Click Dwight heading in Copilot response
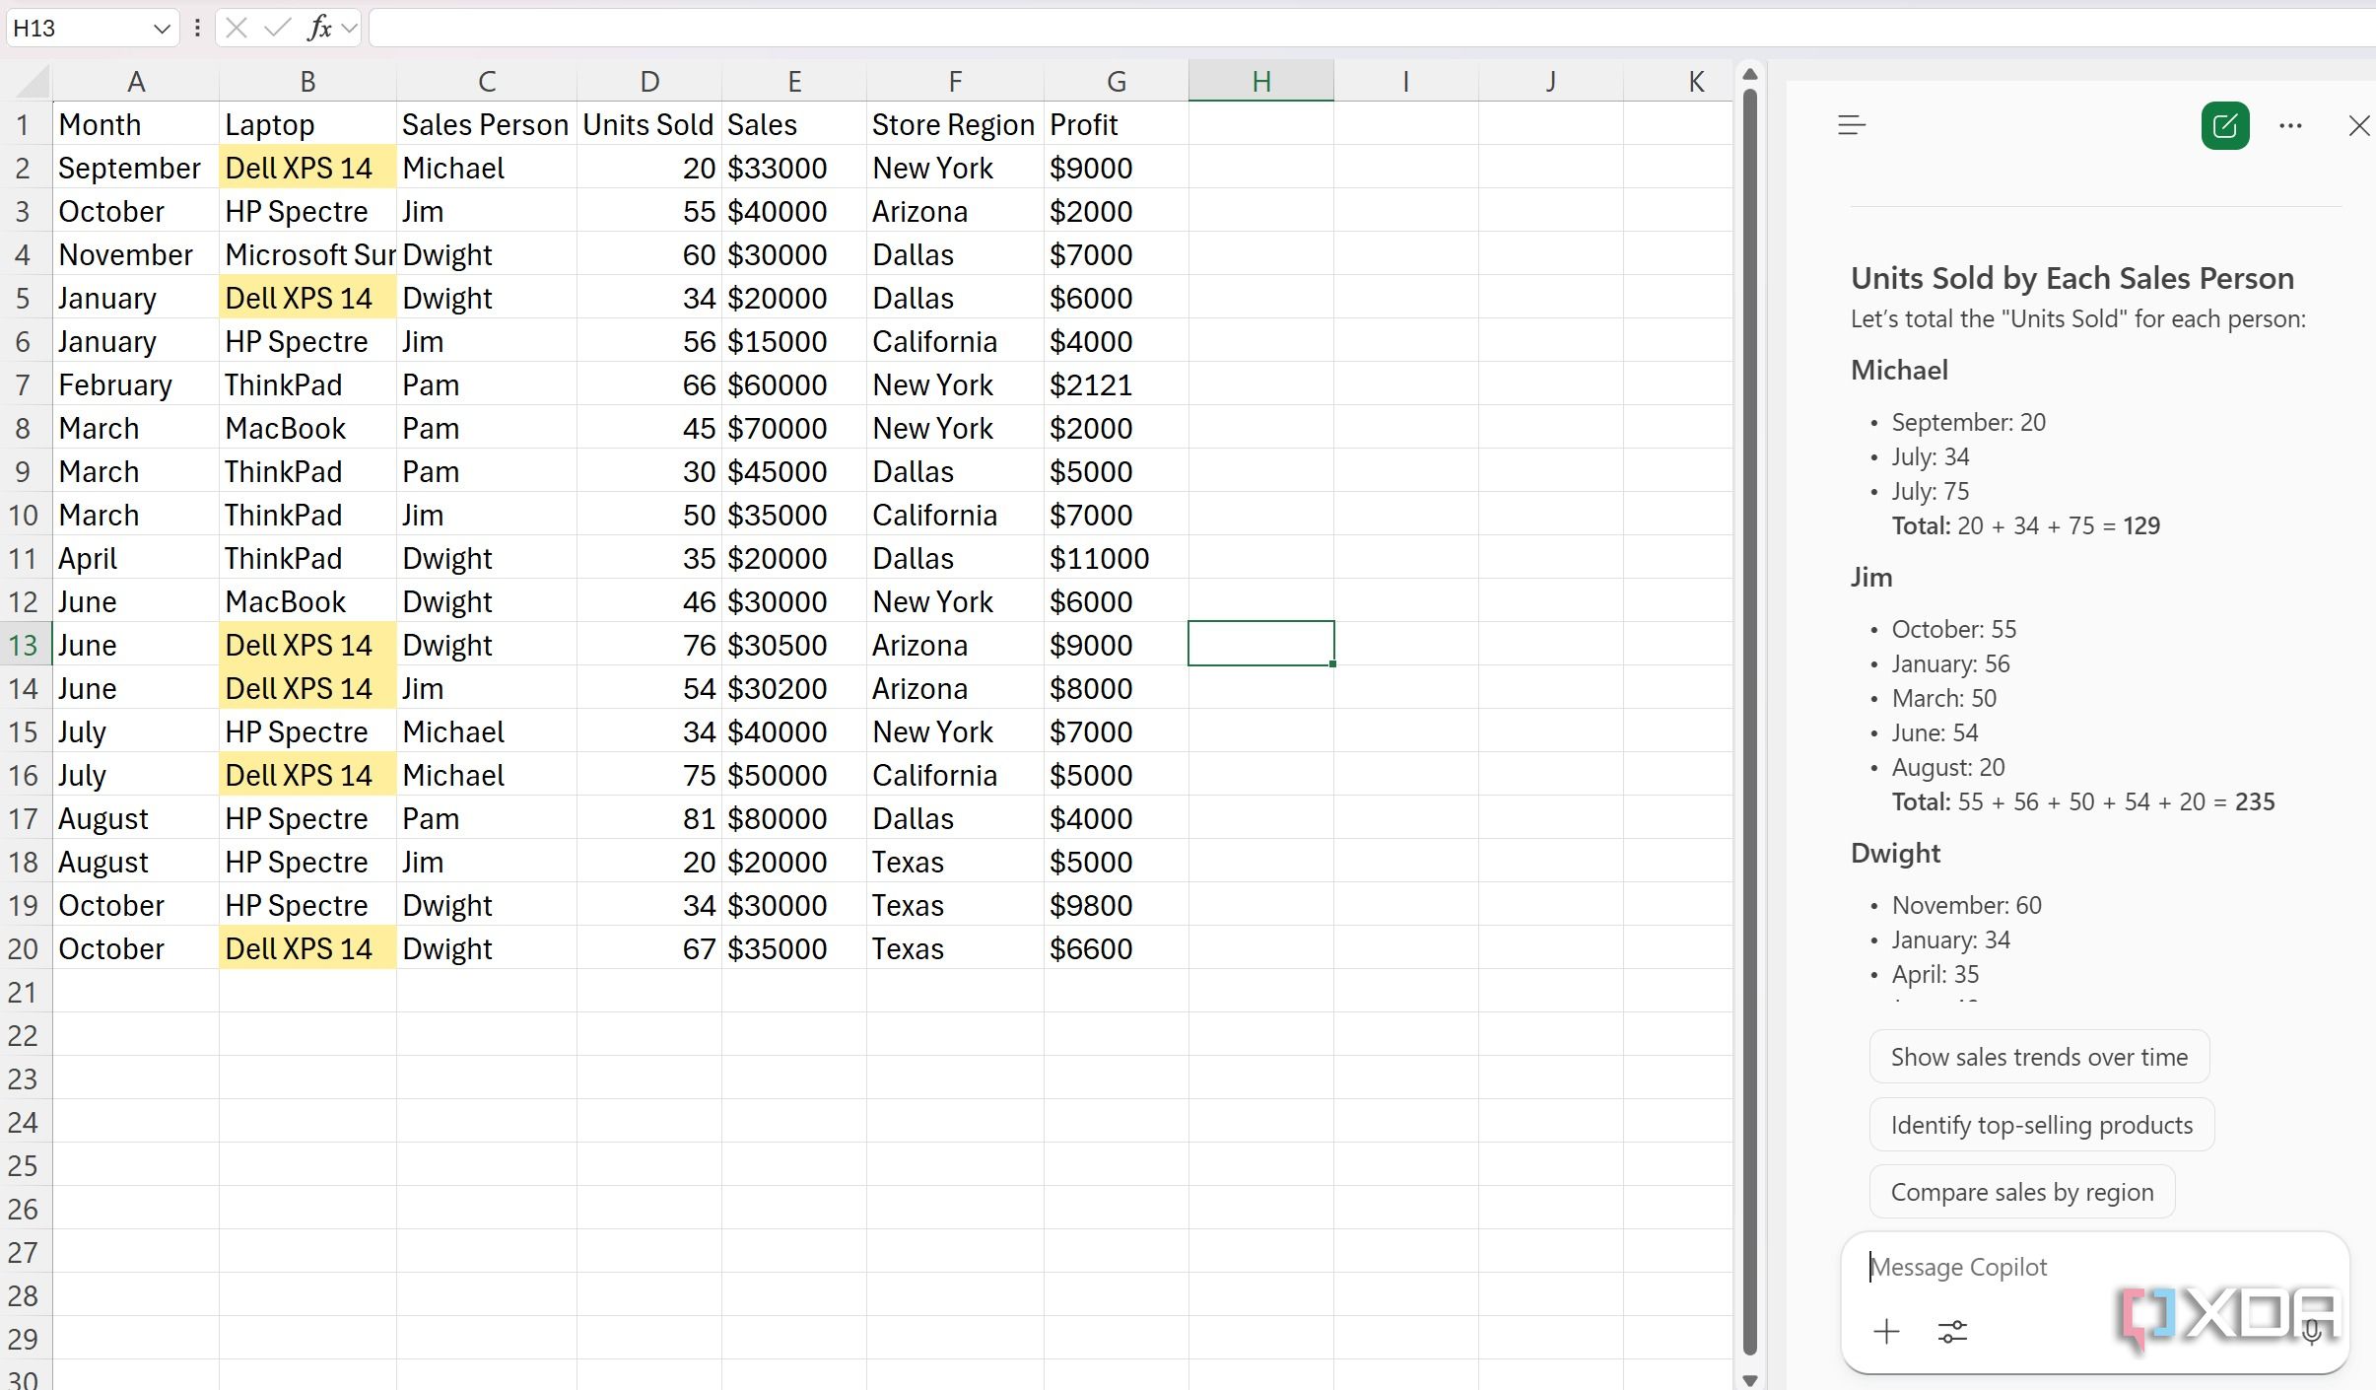This screenshot has width=2376, height=1390. [x=1895, y=854]
